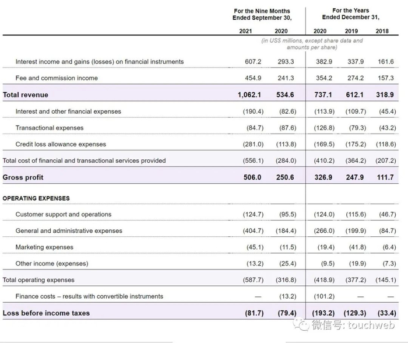Select the Loss before income taxes label
The height and width of the screenshot is (343, 408).
(47, 313)
